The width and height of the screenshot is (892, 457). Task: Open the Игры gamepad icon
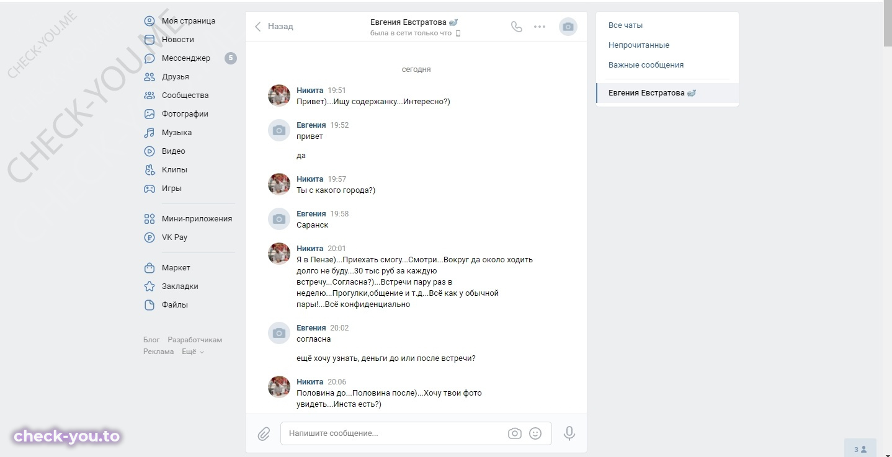pyautogui.click(x=149, y=189)
